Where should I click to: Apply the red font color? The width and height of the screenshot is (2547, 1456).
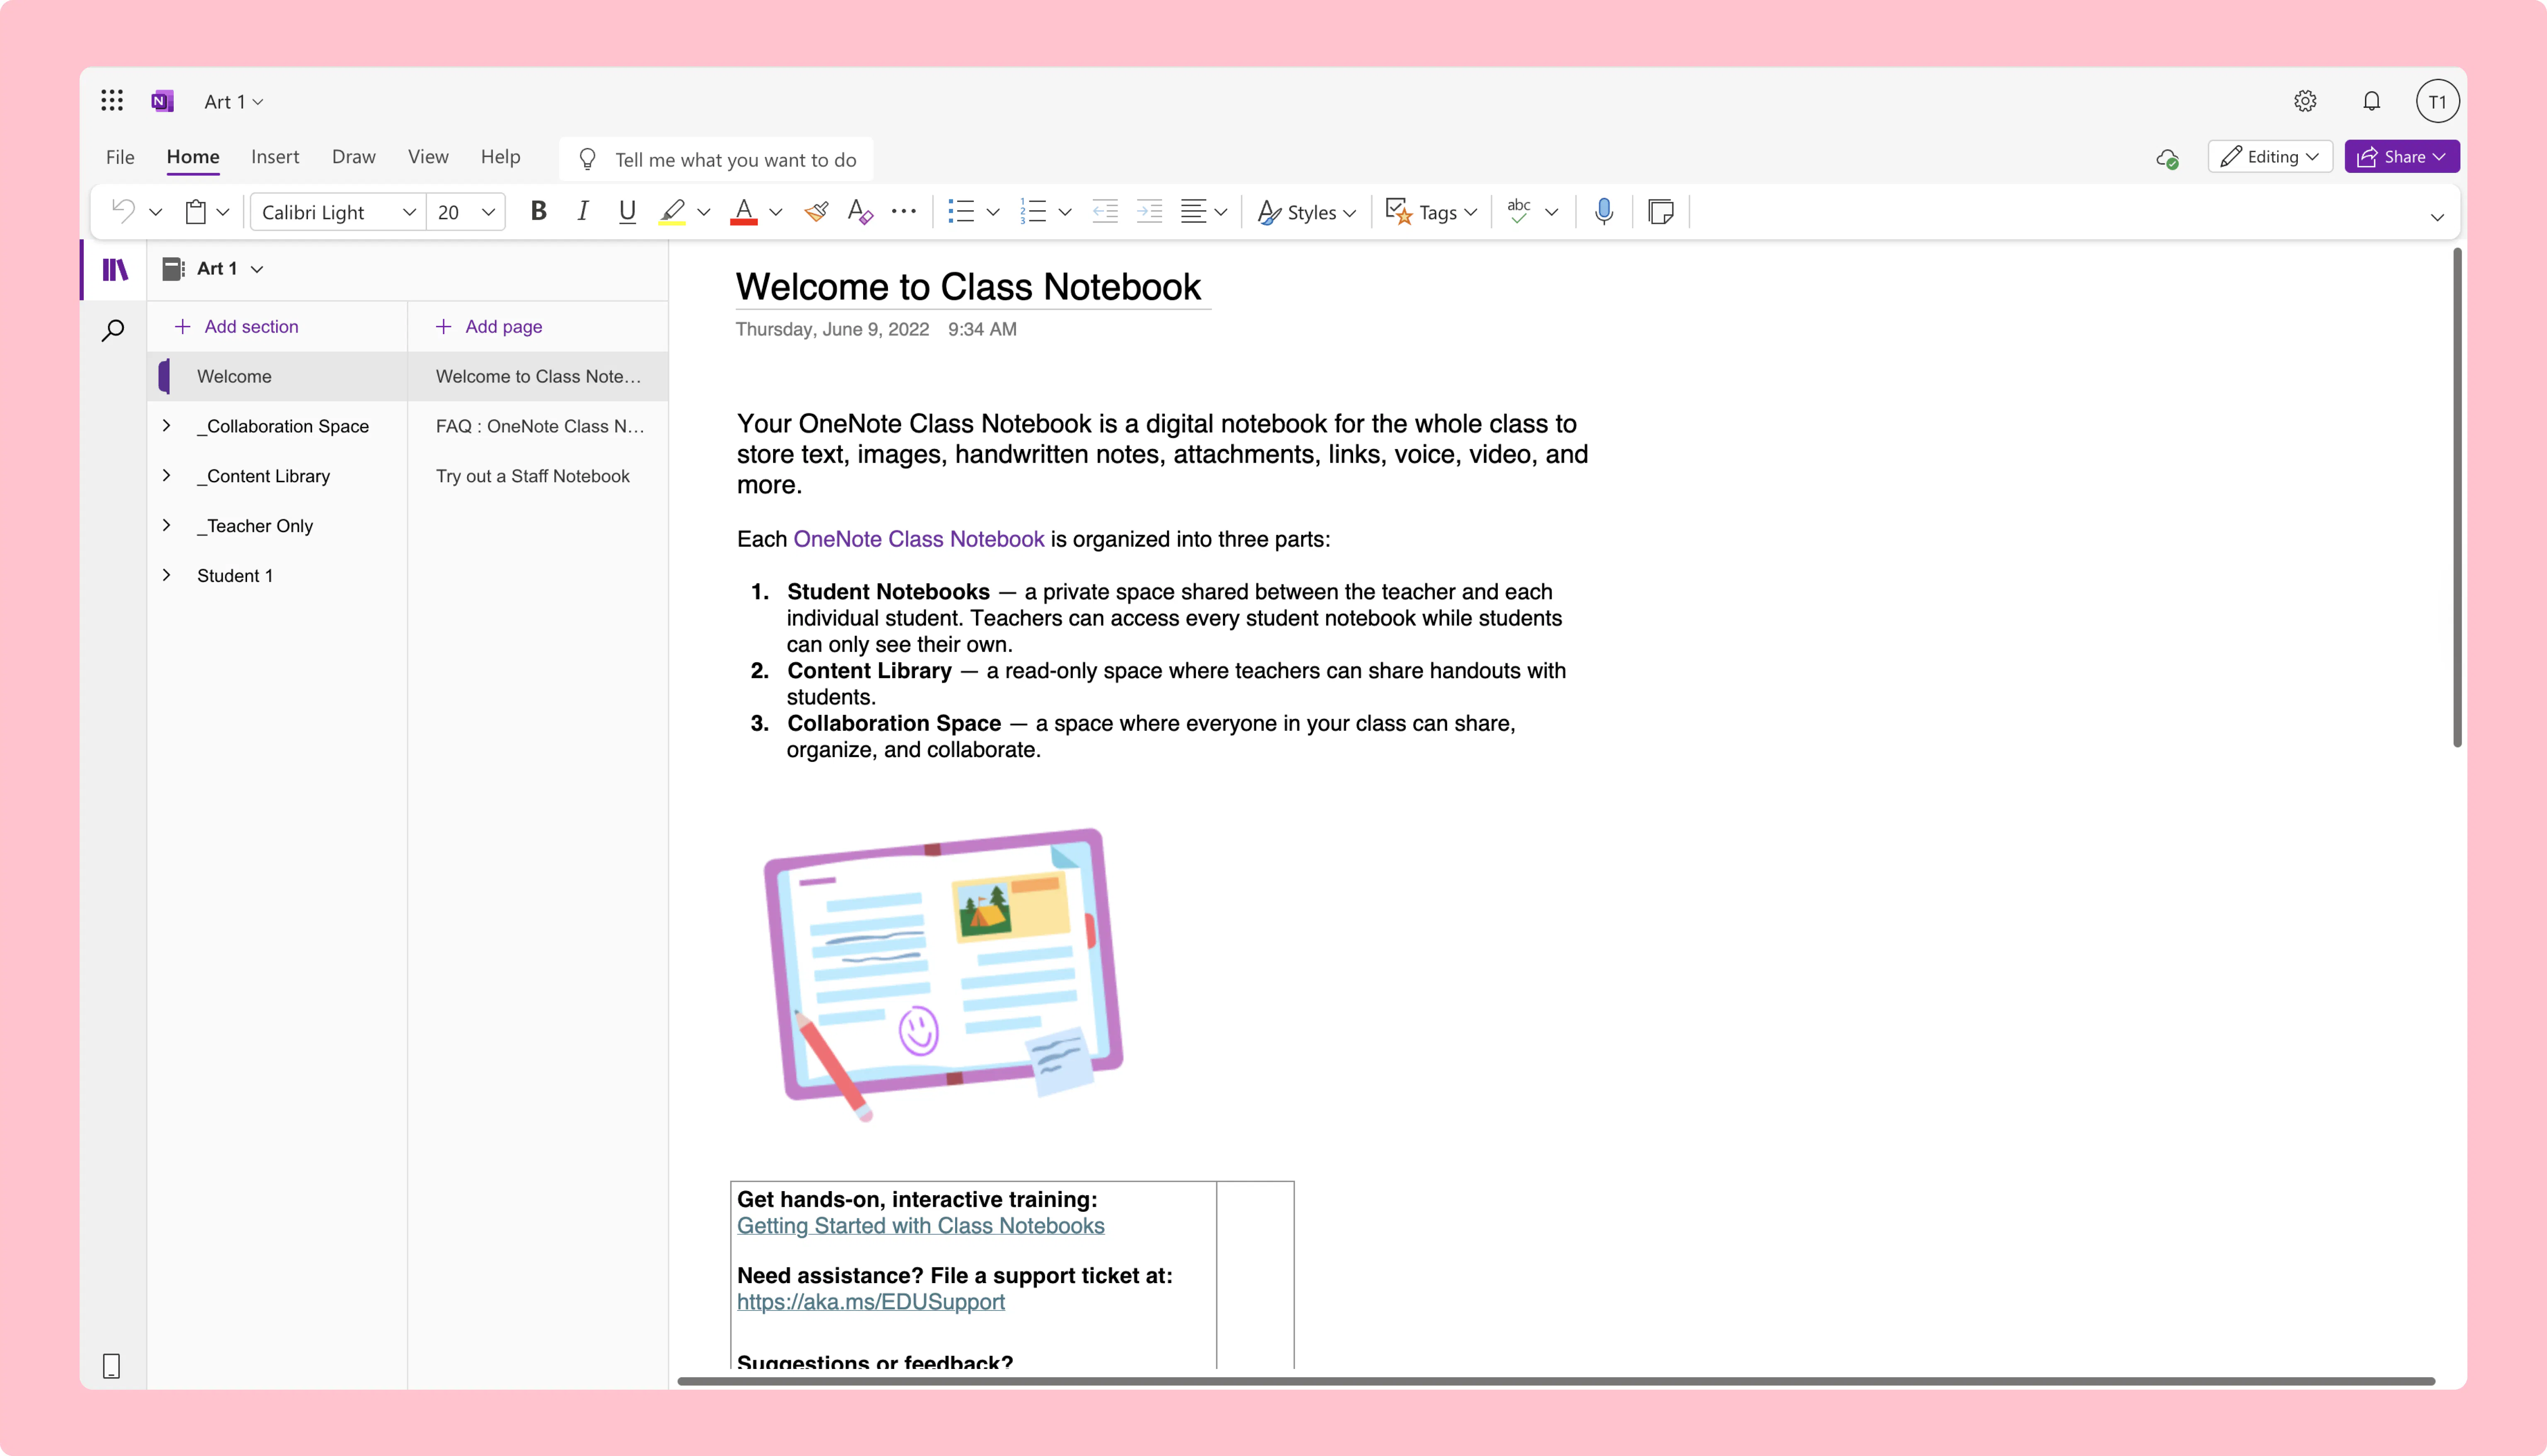pos(744,211)
